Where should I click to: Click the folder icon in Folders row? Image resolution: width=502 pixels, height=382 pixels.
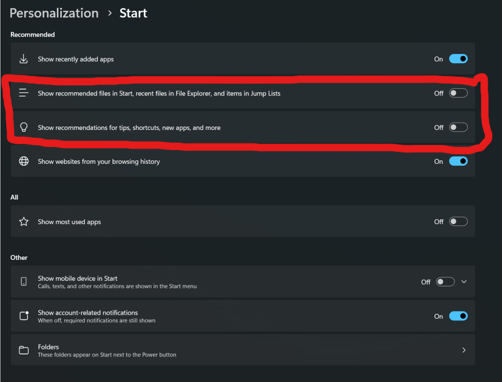tap(24, 350)
